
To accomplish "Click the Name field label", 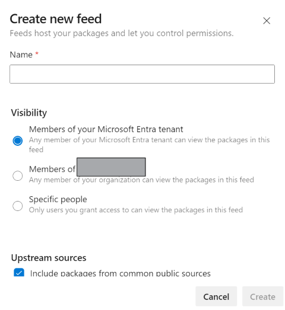I will coord(21,55).
